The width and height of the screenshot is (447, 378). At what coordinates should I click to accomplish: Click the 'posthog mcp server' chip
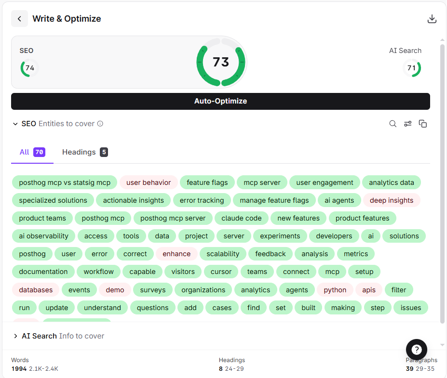click(x=173, y=218)
